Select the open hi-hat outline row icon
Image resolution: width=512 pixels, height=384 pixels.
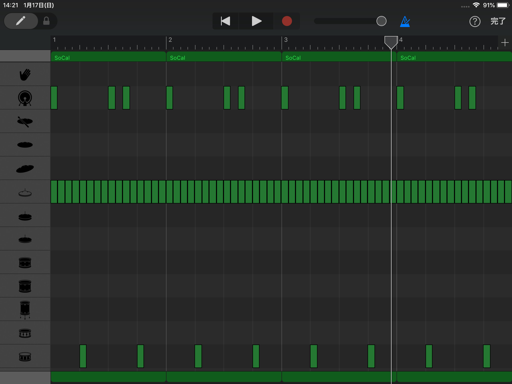click(25, 193)
